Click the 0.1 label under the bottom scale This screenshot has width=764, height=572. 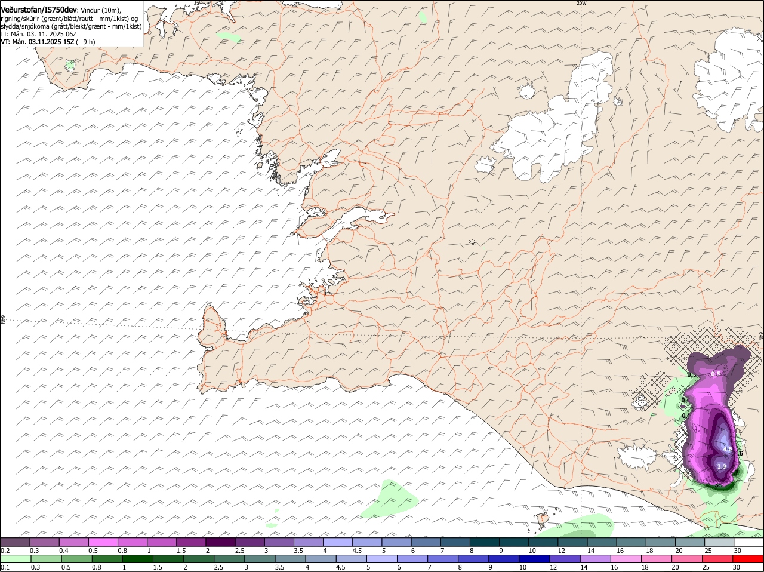(5, 568)
